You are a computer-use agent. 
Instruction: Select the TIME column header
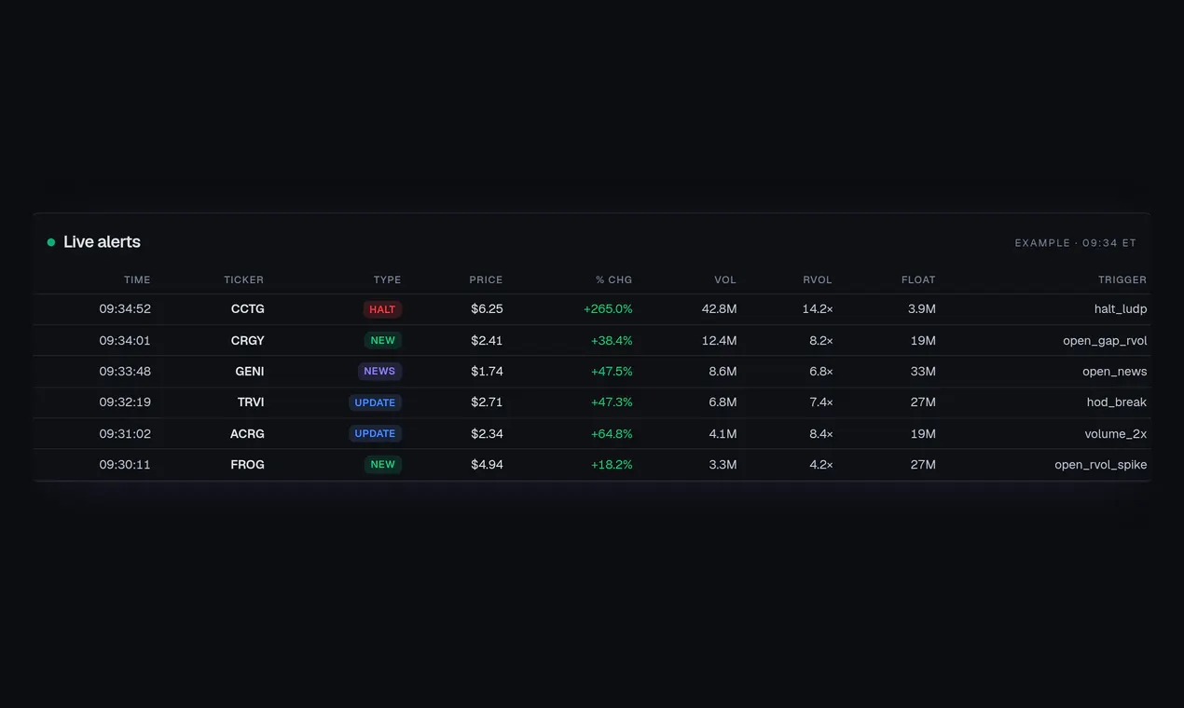point(137,279)
